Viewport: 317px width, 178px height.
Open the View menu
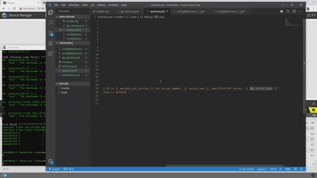coord(85,5)
